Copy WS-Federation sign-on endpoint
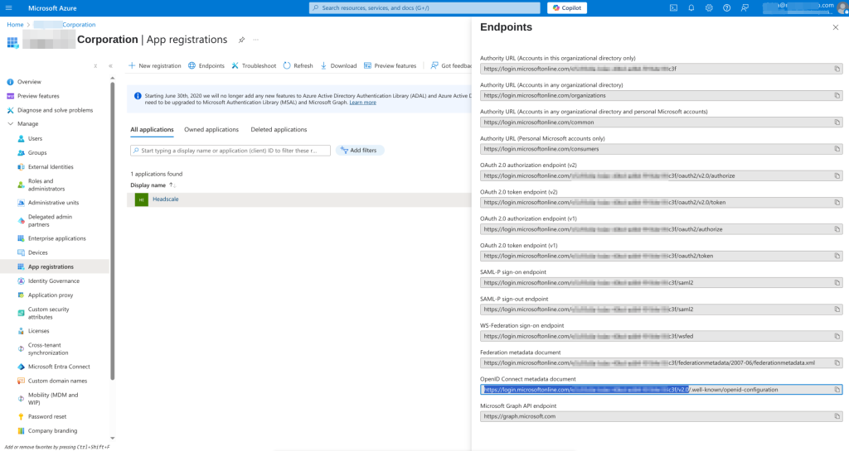 click(837, 337)
